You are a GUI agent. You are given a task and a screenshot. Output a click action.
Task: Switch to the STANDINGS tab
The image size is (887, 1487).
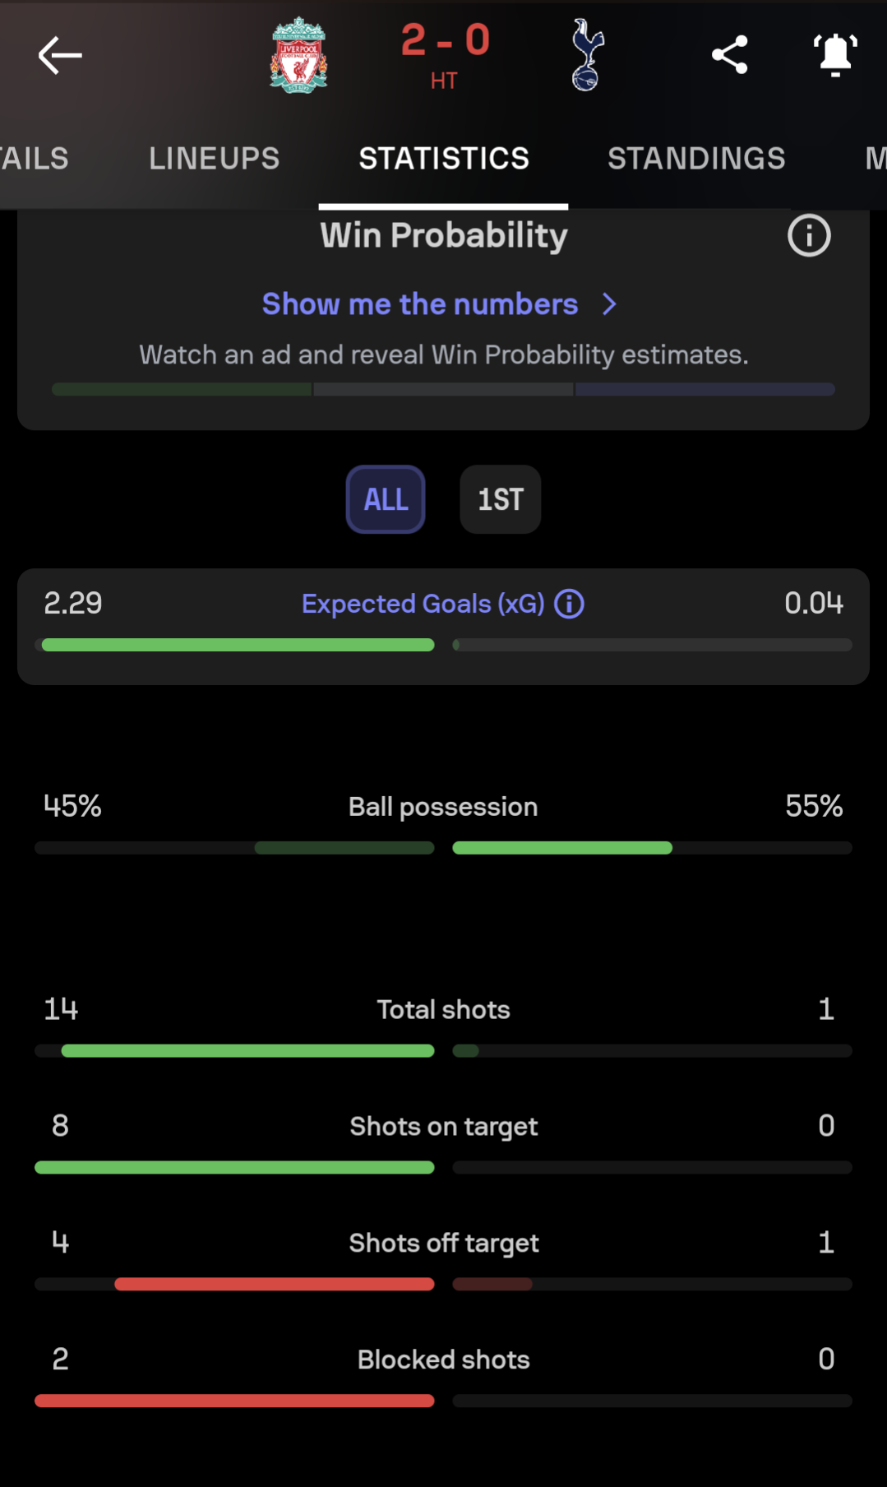tap(696, 159)
